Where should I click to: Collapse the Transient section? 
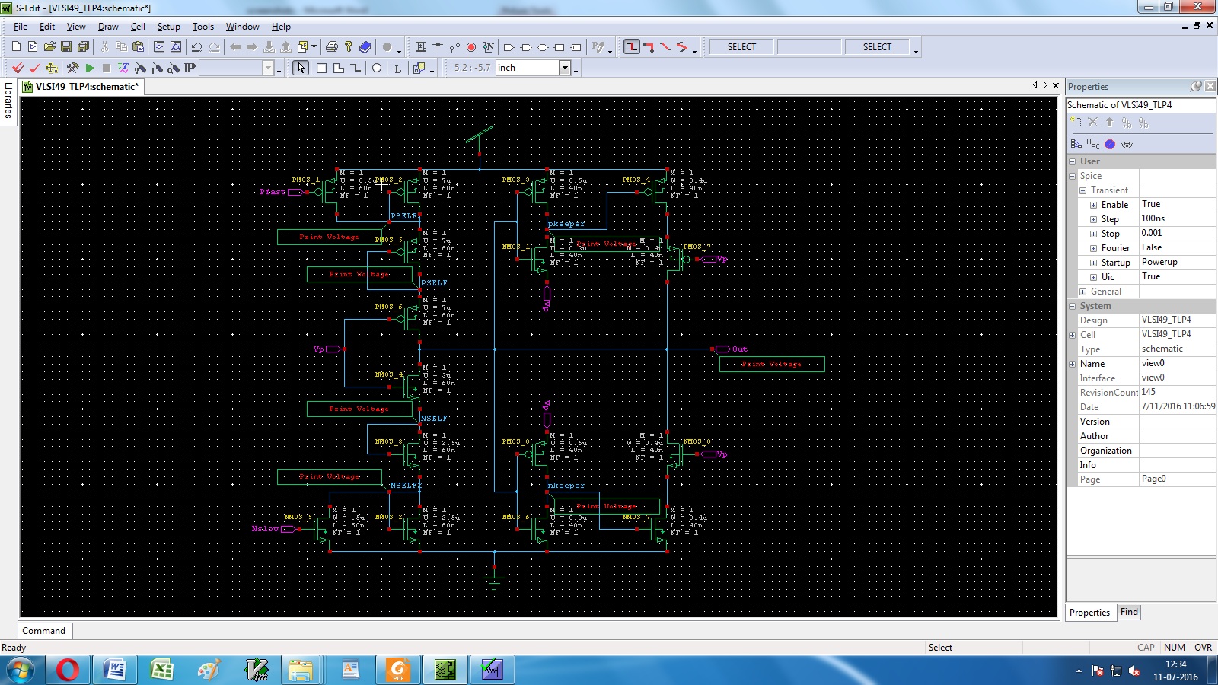[1082, 190]
